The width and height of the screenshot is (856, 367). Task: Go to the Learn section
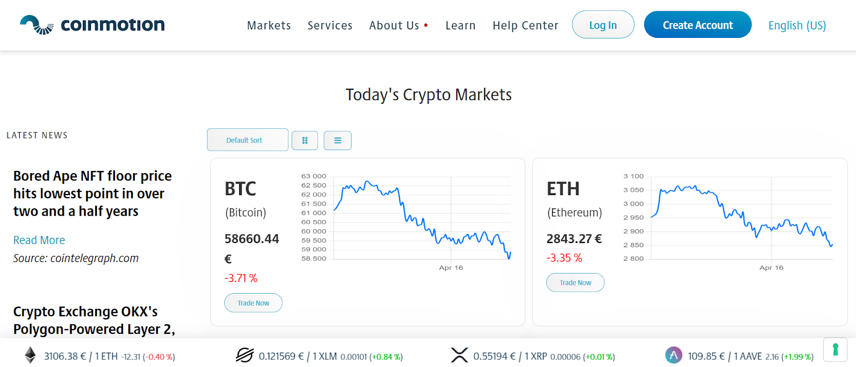click(461, 25)
